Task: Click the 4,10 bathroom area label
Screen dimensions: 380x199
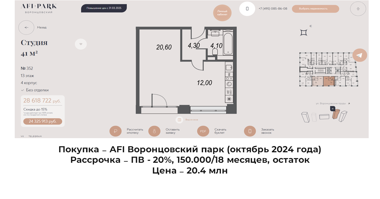Action: coord(216,46)
